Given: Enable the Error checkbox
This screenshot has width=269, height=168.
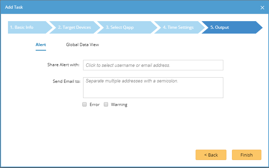Looking at the screenshot, I should click(84, 105).
